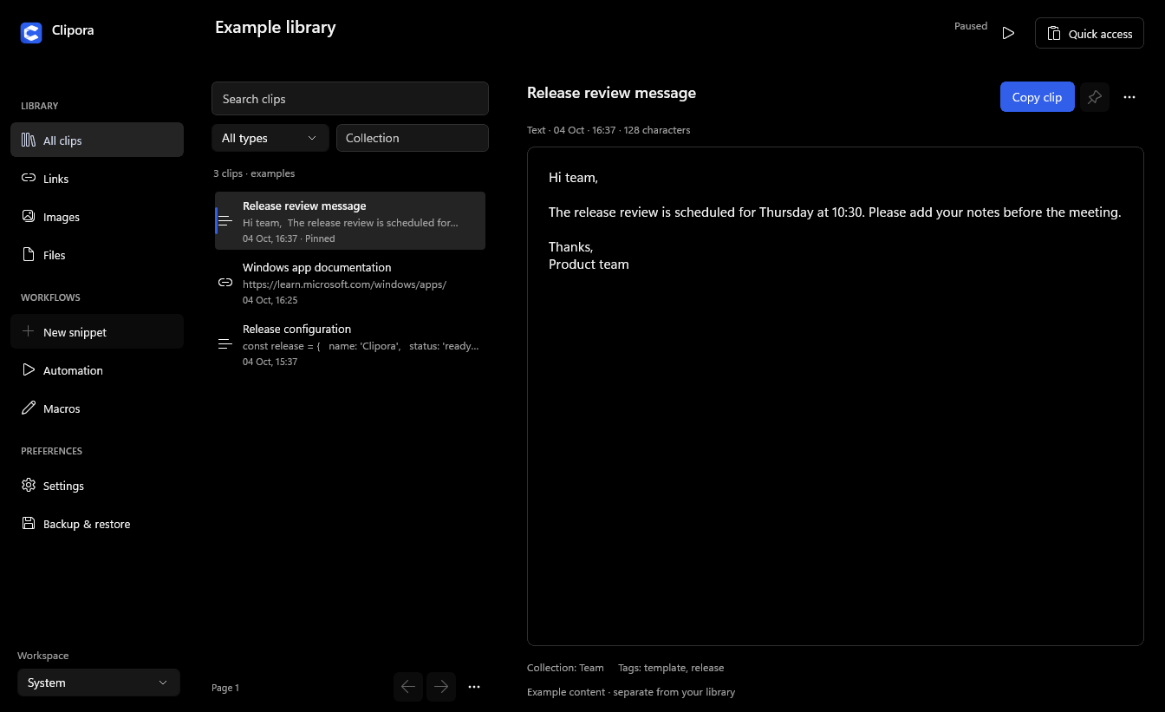The height and width of the screenshot is (712, 1165).
Task: Click the document icon beside Files
Action: coord(29,255)
